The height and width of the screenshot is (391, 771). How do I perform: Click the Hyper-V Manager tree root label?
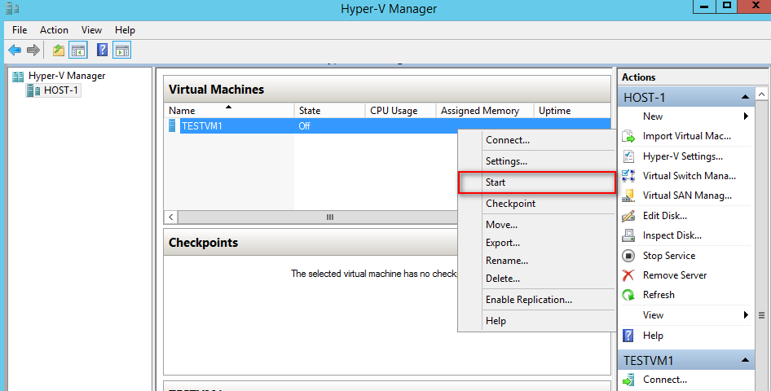point(67,76)
